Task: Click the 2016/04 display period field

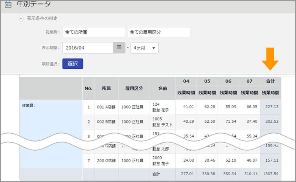Action: tap(88, 48)
